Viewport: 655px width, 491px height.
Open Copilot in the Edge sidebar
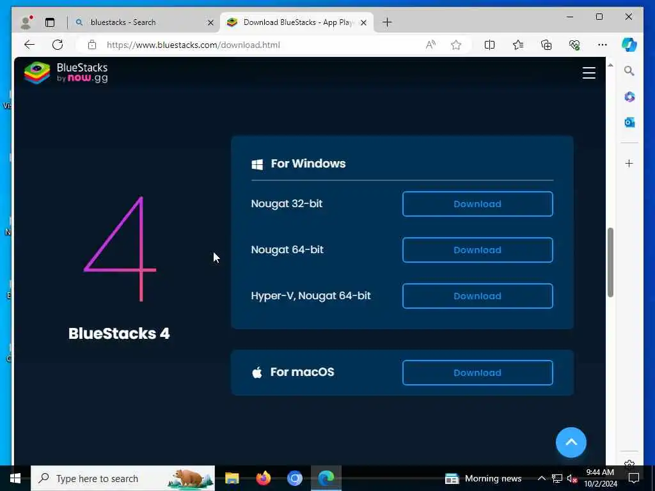(629, 45)
